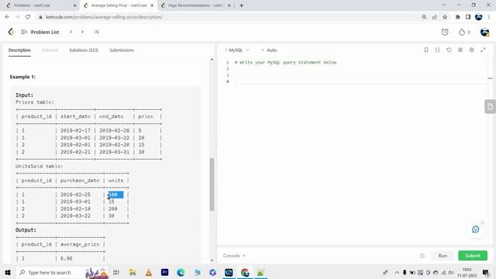Expand the Console panel

(234, 256)
